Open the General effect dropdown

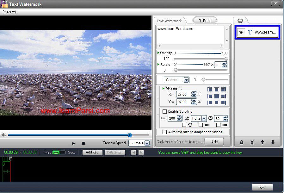(x=186, y=80)
